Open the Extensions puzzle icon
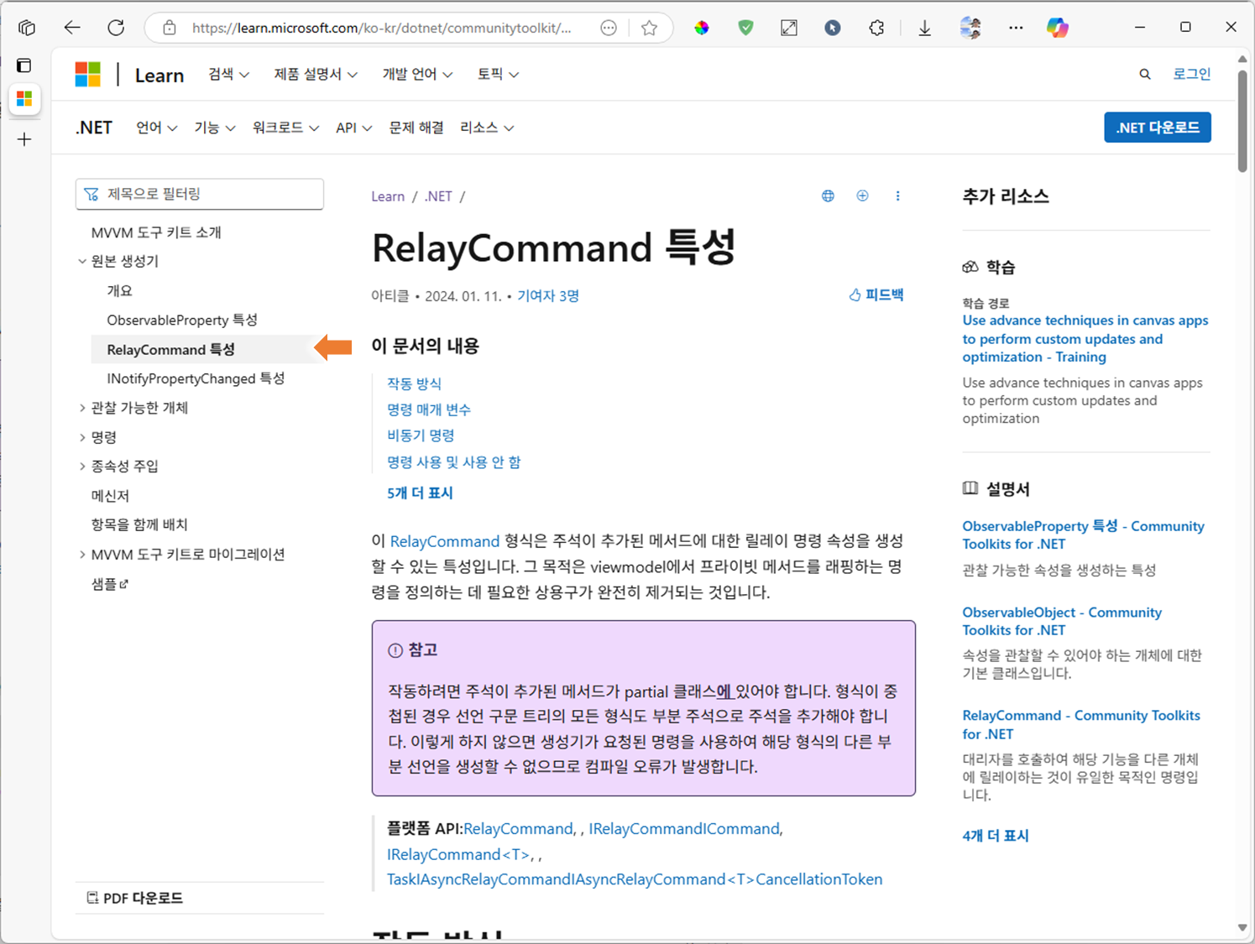 coord(876,28)
